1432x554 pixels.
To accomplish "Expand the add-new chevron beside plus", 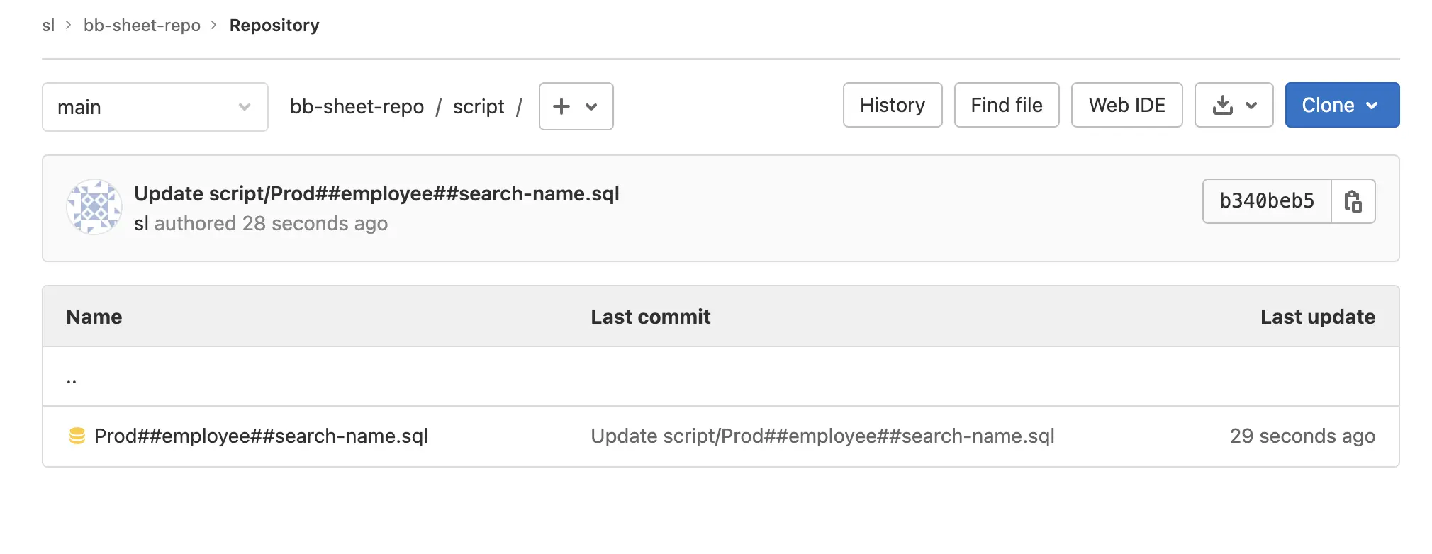I will pos(591,107).
